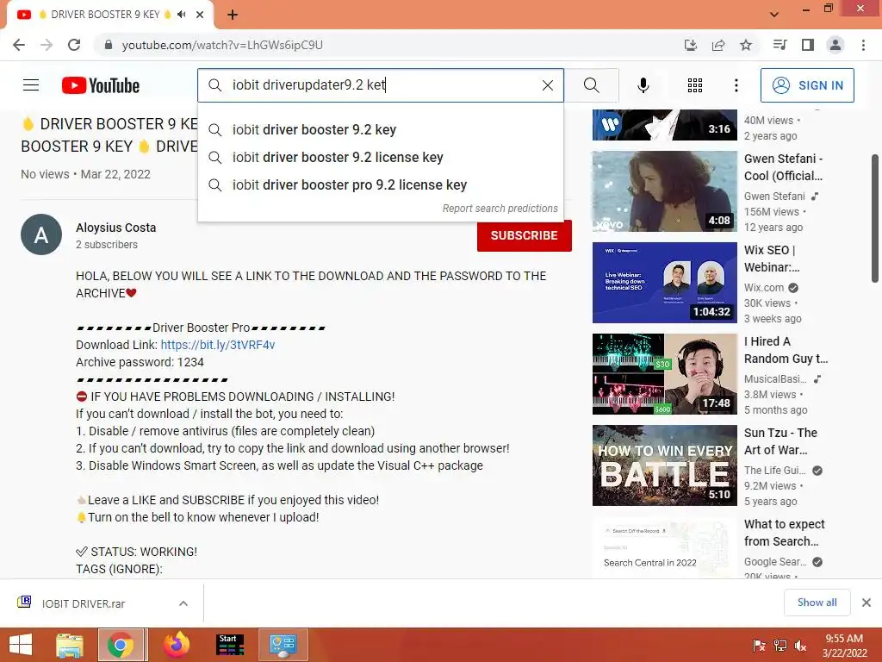Clear the search box with the X icon
This screenshot has height=662, width=882.
547,85
